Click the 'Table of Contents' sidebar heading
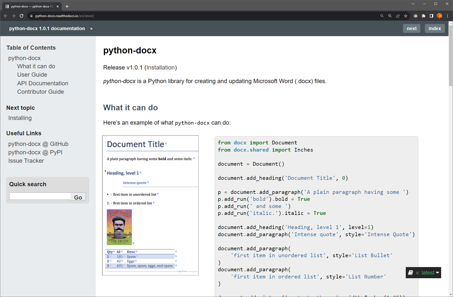This screenshot has width=453, height=297. click(x=31, y=48)
